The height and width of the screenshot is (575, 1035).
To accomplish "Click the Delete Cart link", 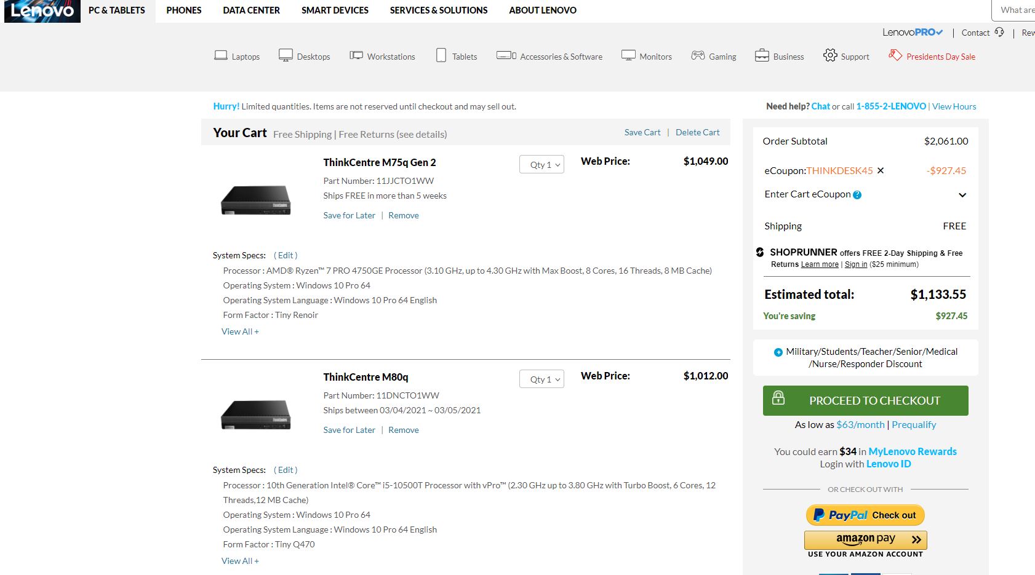I will pos(697,132).
